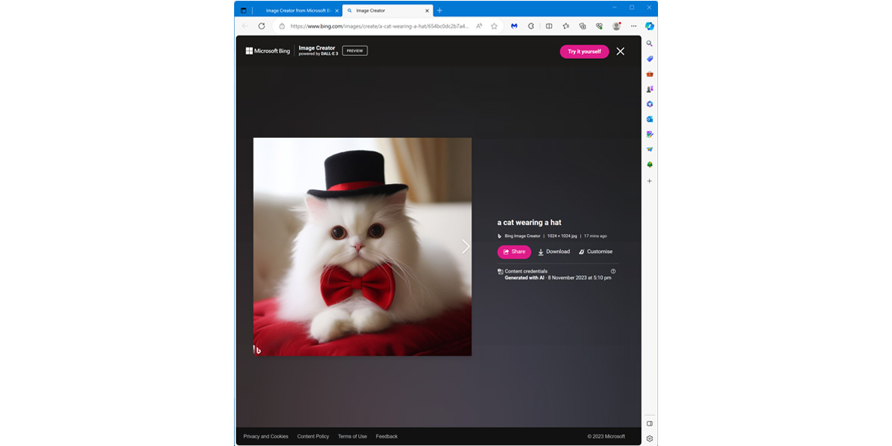The height and width of the screenshot is (446, 892).
Task: Open the sidebar Designer icon
Action: coord(650,134)
